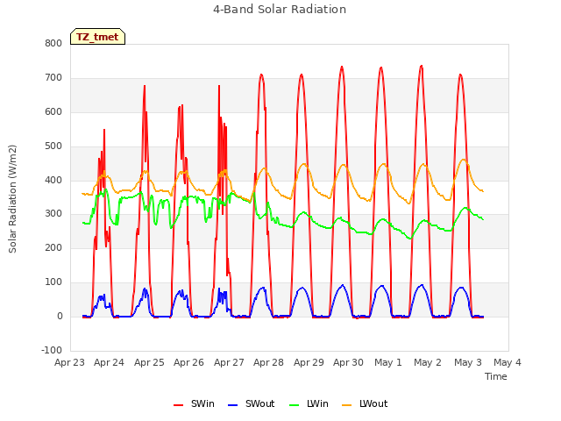Screen dimensions: 561x421
Task: Click the TZ_tmet annotation label
Action: point(97,37)
